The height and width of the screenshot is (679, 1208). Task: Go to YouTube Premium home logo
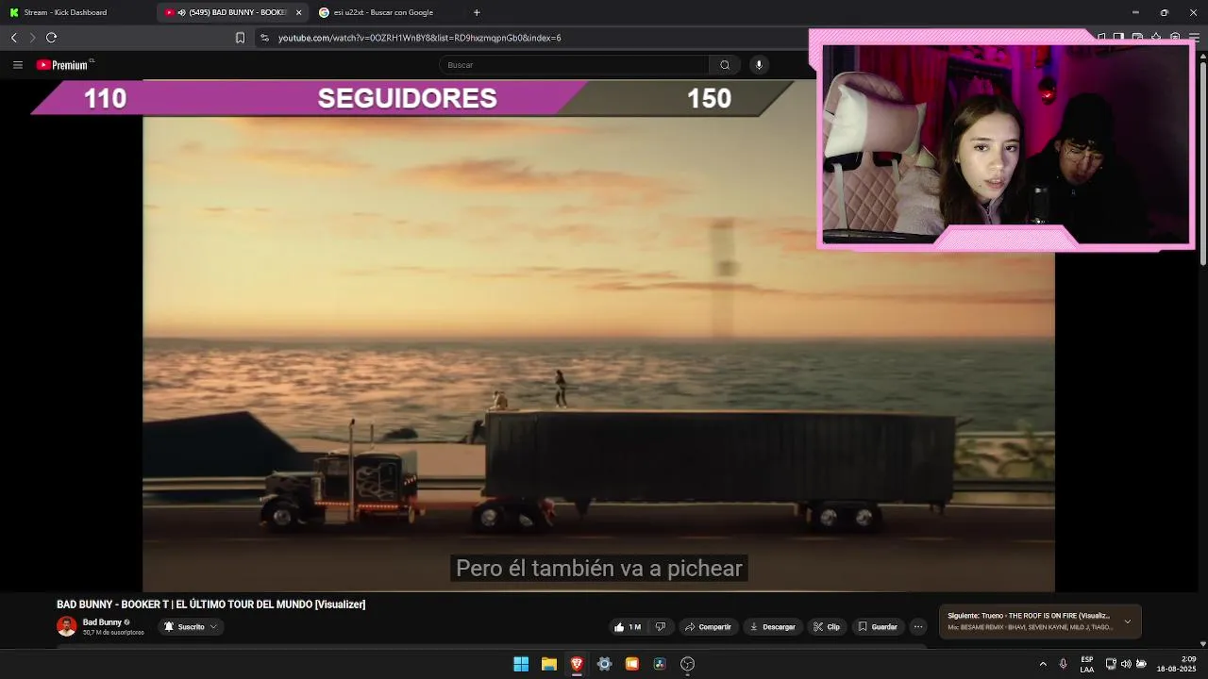(64, 65)
